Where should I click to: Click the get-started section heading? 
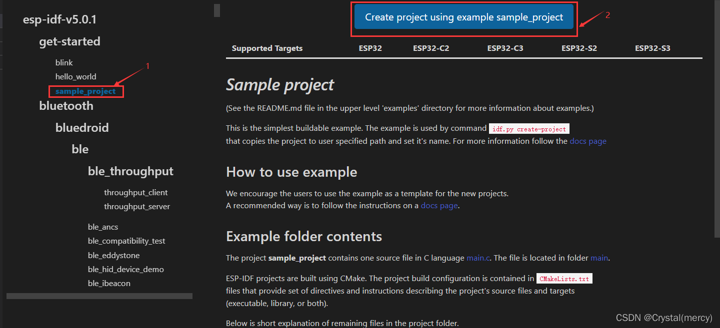(x=69, y=41)
